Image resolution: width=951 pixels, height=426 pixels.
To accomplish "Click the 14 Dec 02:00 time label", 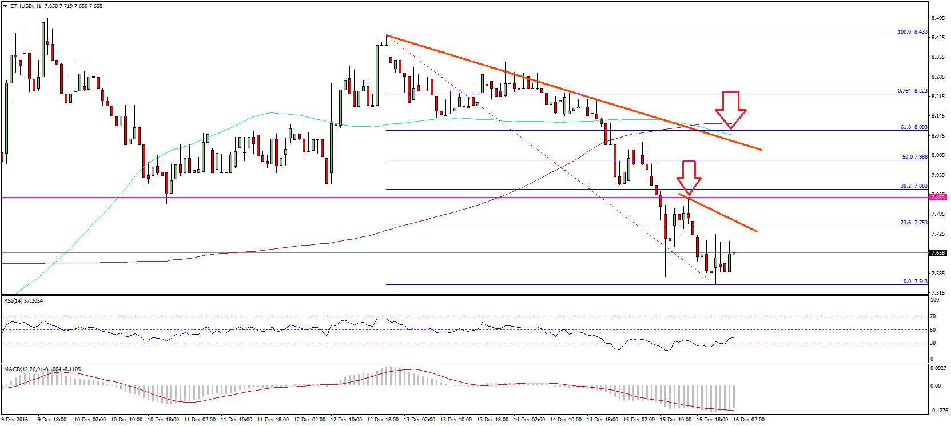I will pos(530,420).
